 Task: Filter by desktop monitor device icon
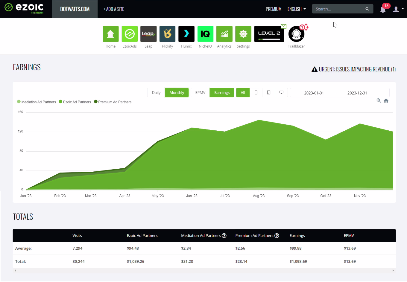coord(281,92)
